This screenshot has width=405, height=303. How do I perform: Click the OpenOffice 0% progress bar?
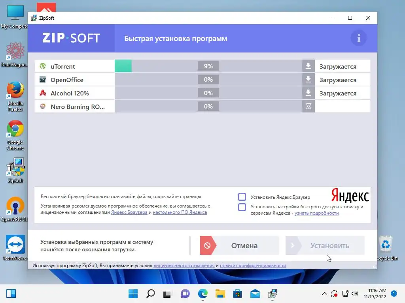click(x=208, y=80)
